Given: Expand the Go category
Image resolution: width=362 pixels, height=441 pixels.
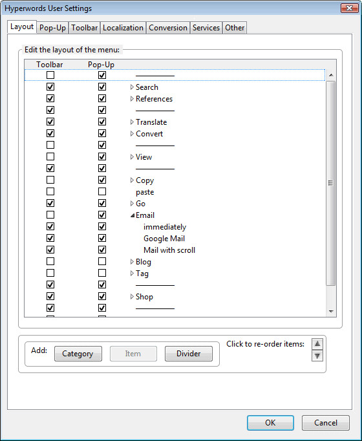Looking at the screenshot, I should (132, 203).
